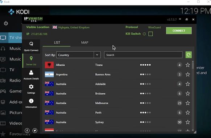Switch to the MAP tab
The width and height of the screenshot is (211, 138).
[84, 42]
